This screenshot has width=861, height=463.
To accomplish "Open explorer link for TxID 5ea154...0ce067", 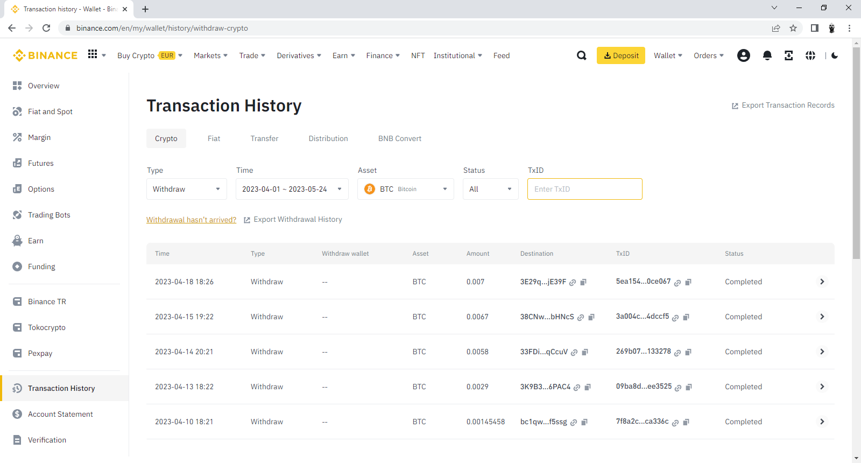I will point(677,282).
